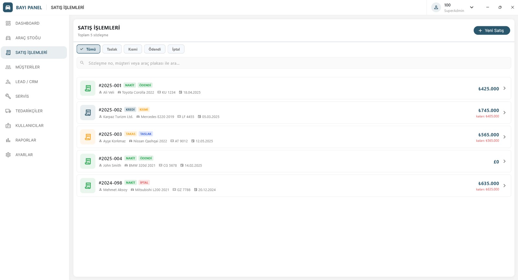Click the kalan: ₺405.000 remaining amount
The height and width of the screenshot is (280, 518).
coord(488,116)
